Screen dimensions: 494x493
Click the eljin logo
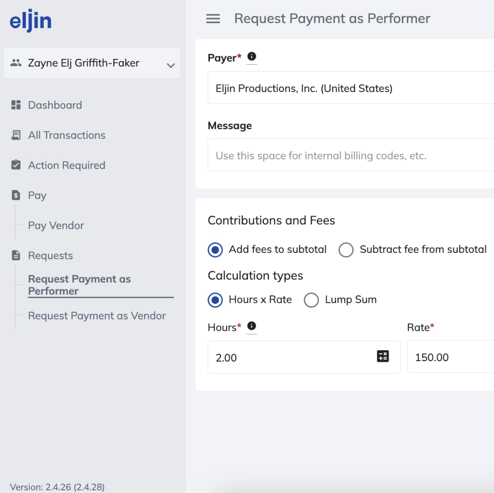click(31, 21)
